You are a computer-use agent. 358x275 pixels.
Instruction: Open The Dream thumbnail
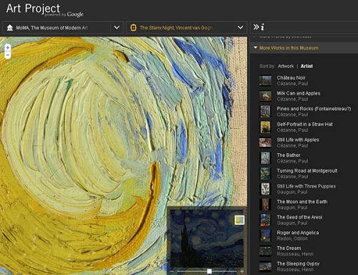coord(265,251)
